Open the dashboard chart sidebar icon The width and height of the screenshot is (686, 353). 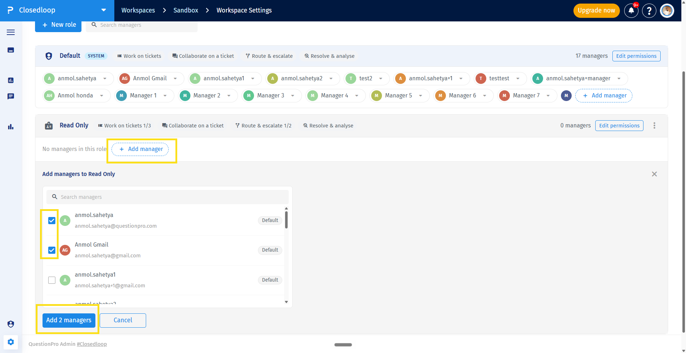11,80
